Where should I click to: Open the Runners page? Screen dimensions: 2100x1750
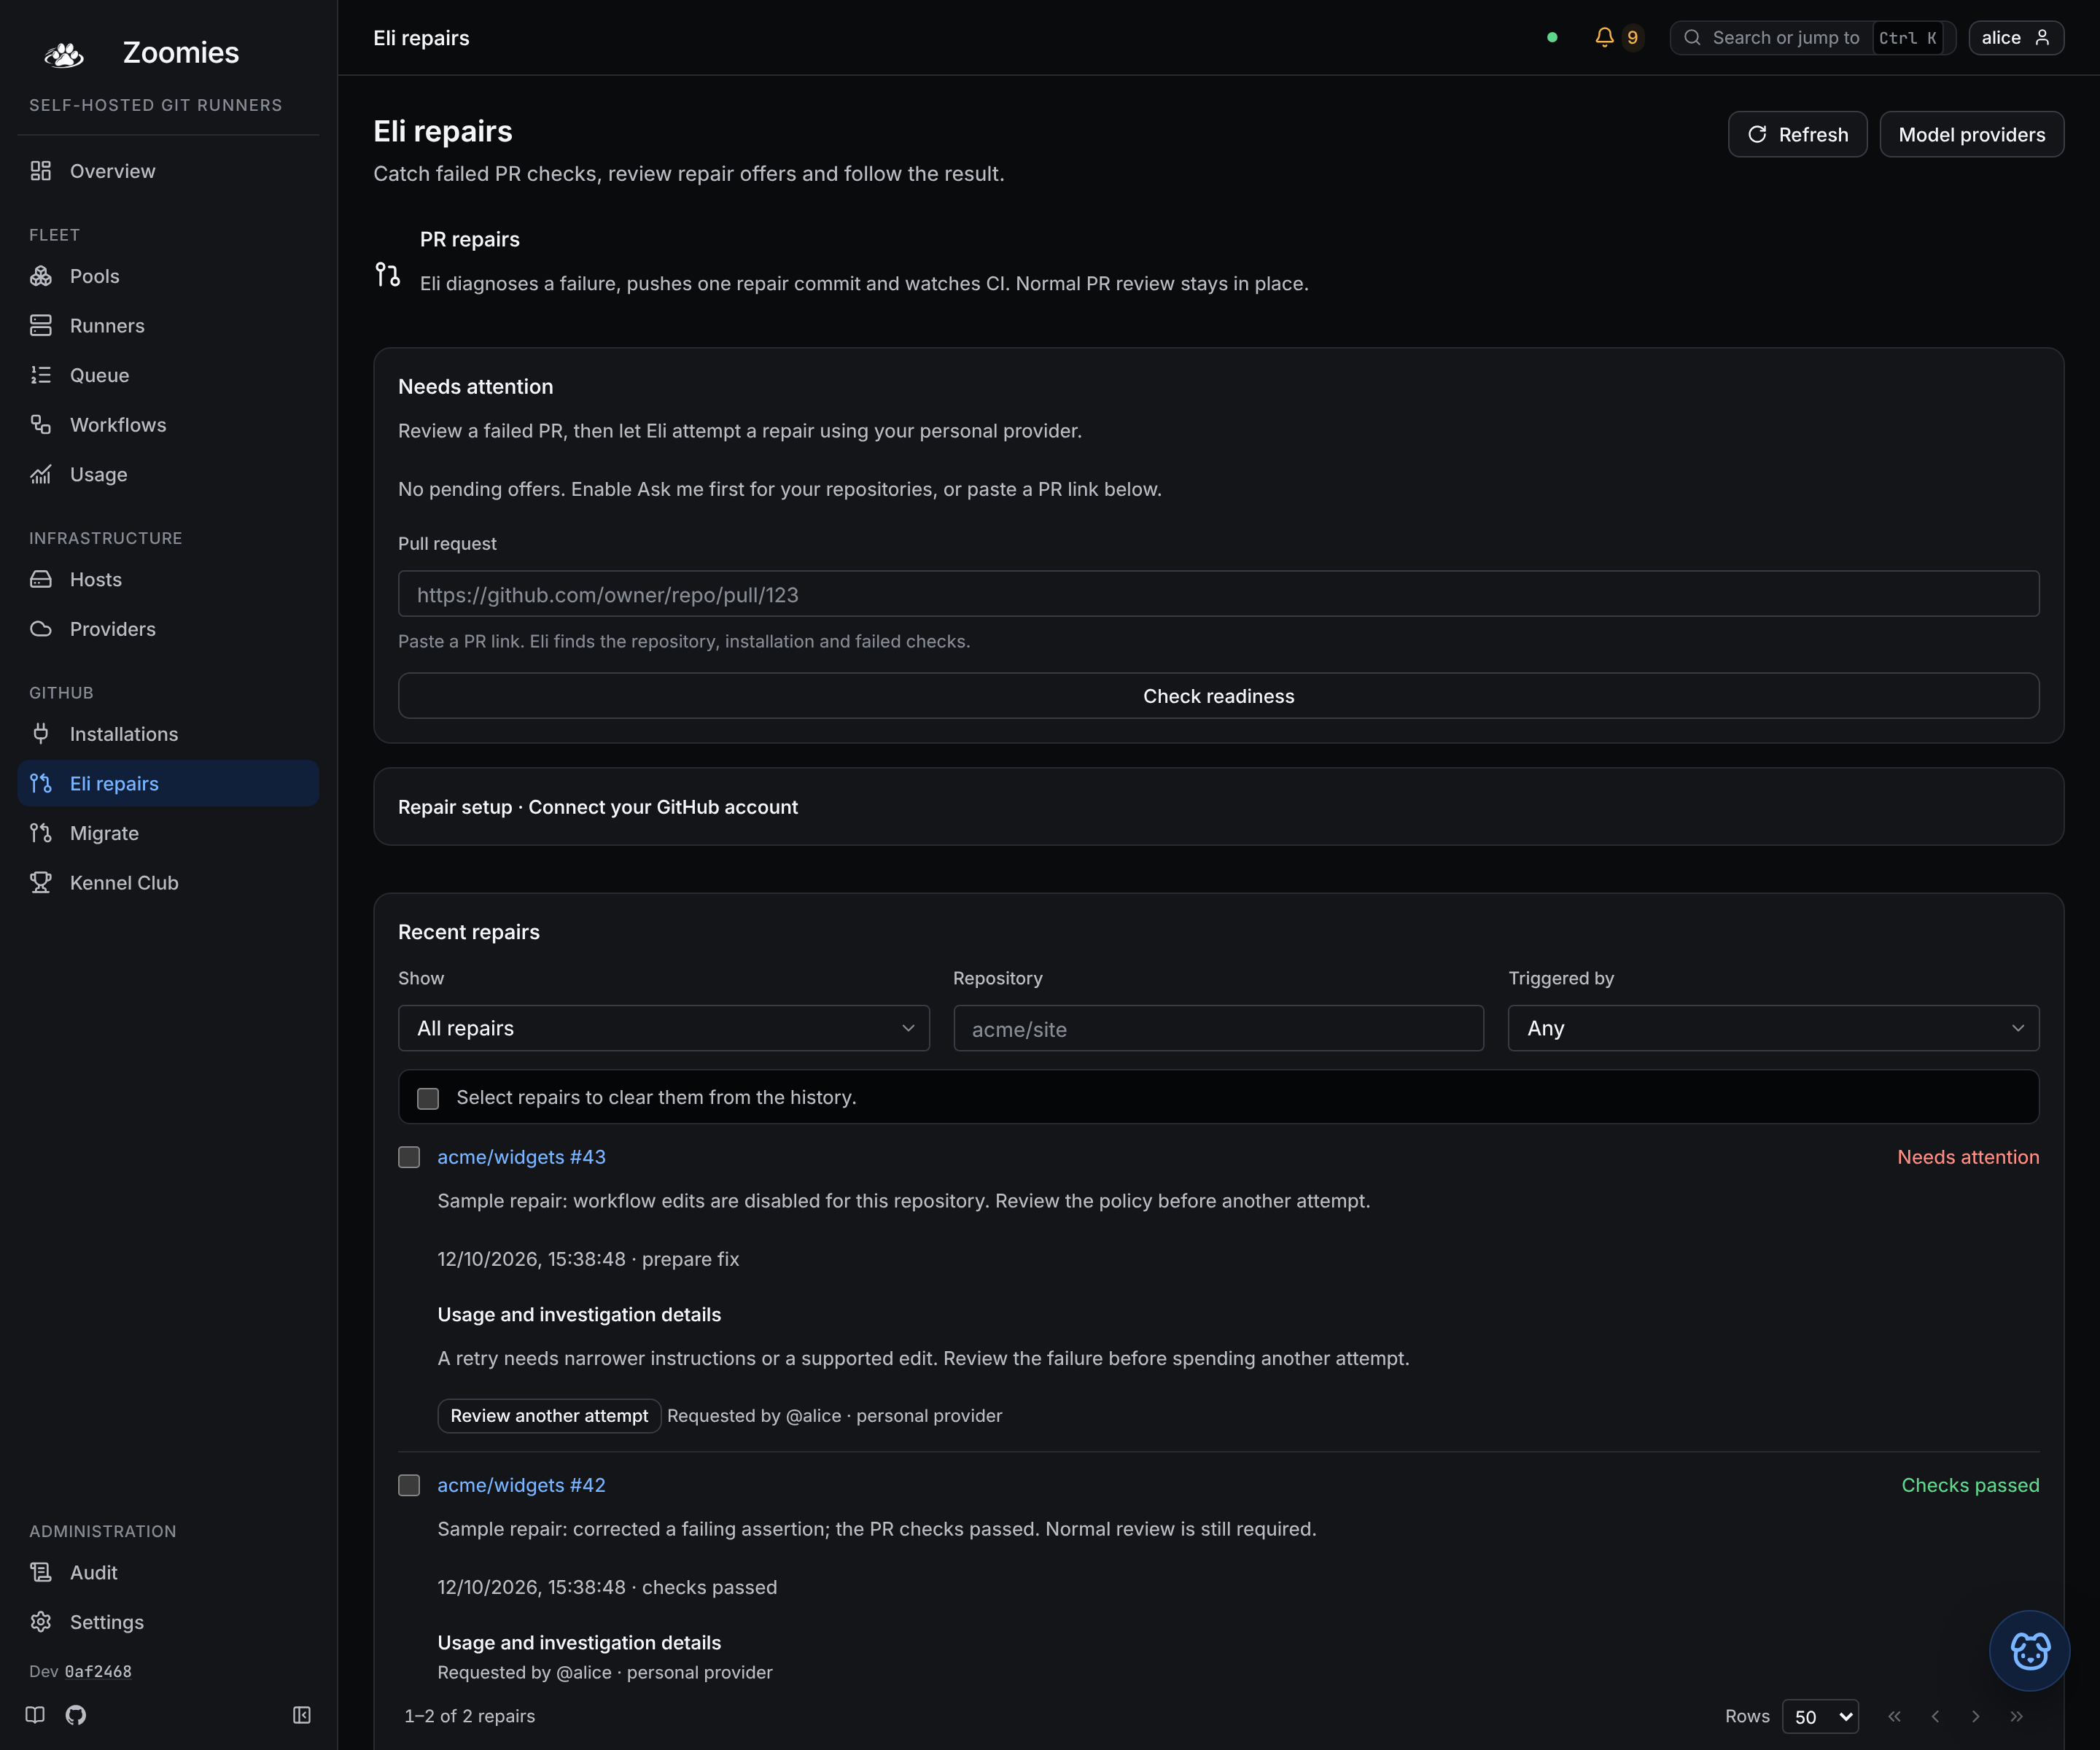point(168,326)
